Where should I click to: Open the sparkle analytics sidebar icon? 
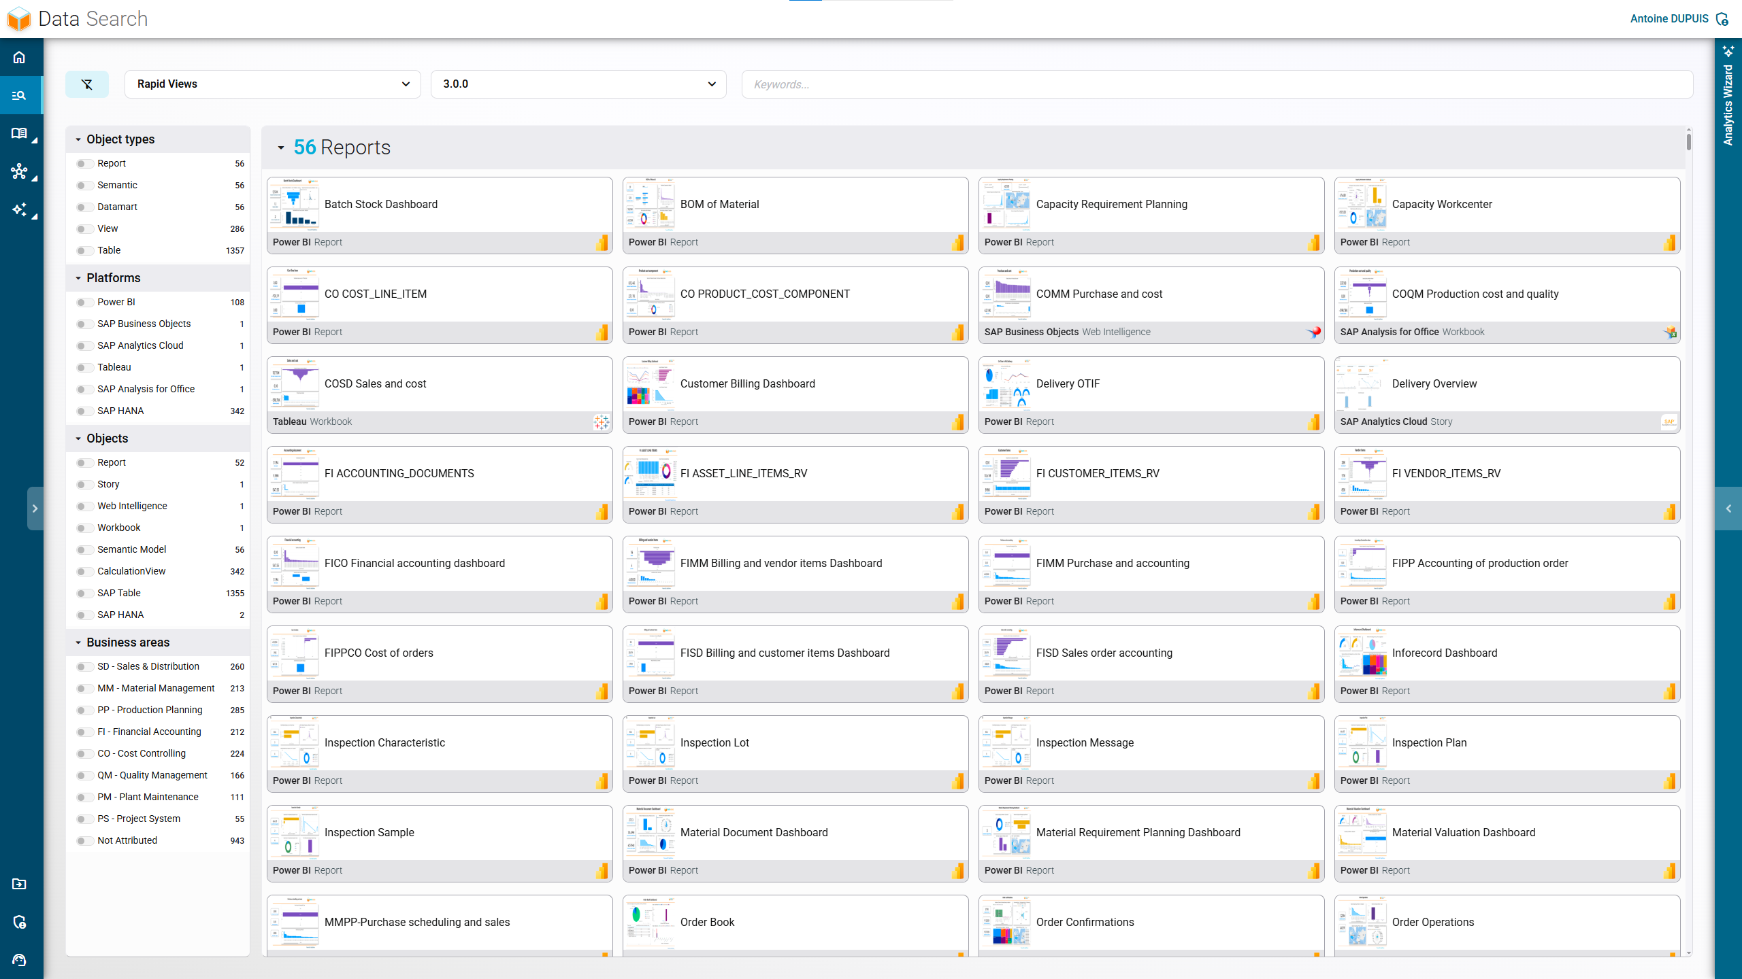[x=19, y=209]
